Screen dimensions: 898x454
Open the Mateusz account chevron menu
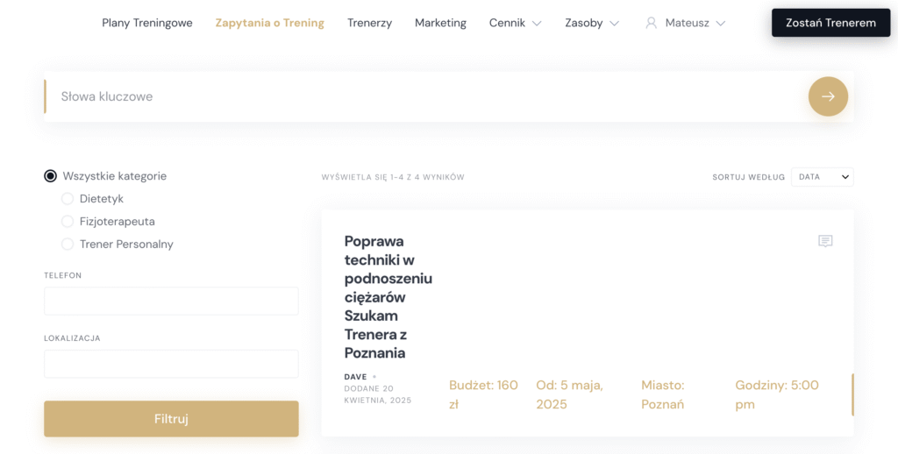tap(720, 24)
